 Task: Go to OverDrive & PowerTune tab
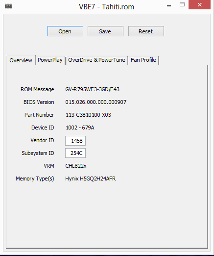click(96, 60)
